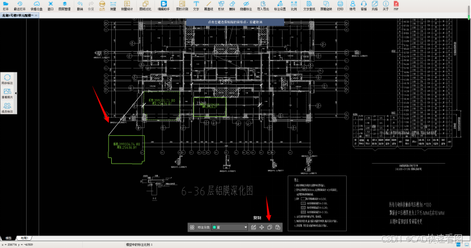Switch to the 模型 model tab

point(9,238)
